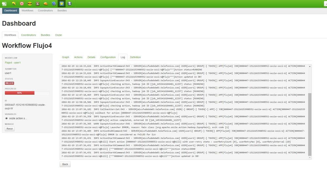Click the submitter value user1
Screen dimensions: 327x169
[8, 73]
